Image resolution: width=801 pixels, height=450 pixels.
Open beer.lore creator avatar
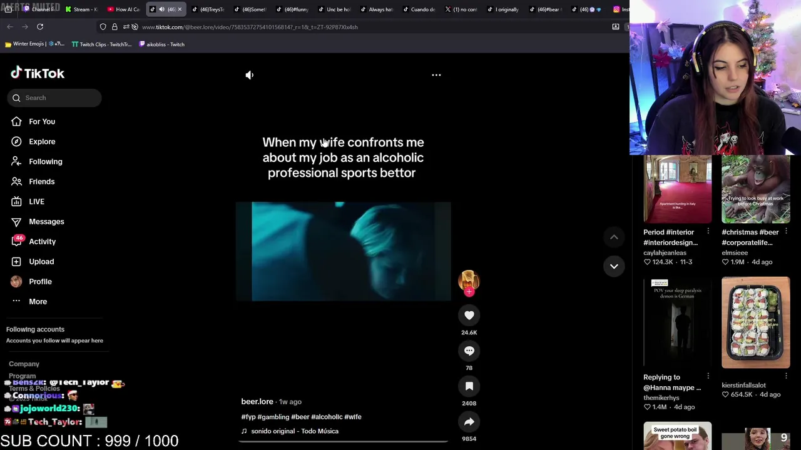(469, 280)
